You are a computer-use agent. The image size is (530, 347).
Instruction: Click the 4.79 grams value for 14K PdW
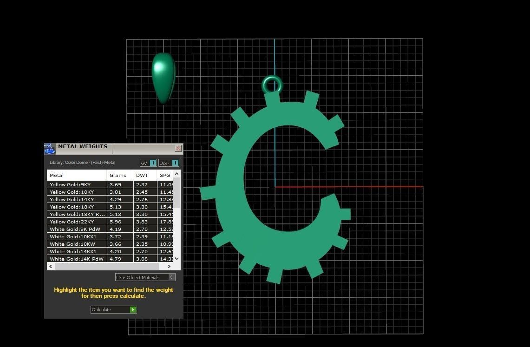(115, 259)
